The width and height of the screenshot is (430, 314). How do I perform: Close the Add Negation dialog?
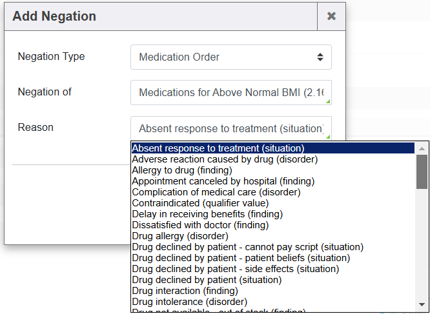[331, 16]
